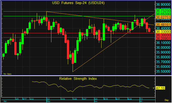Screen dimensions: 172x103
Task: Click the red 36.30000 support level label
Action: 163,35
